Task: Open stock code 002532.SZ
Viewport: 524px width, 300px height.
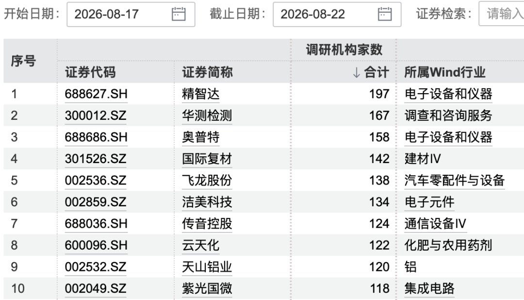Action: [x=96, y=267]
